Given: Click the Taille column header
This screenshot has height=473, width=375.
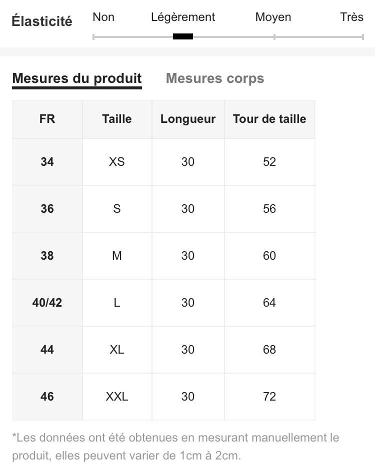Looking at the screenshot, I should point(117,119).
